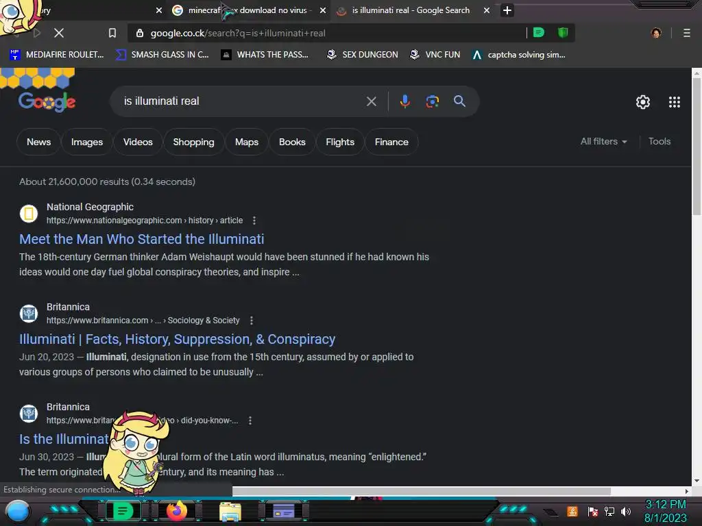The height and width of the screenshot is (526, 702).
Task: Open options for National Geographic result
Action: tap(254, 221)
